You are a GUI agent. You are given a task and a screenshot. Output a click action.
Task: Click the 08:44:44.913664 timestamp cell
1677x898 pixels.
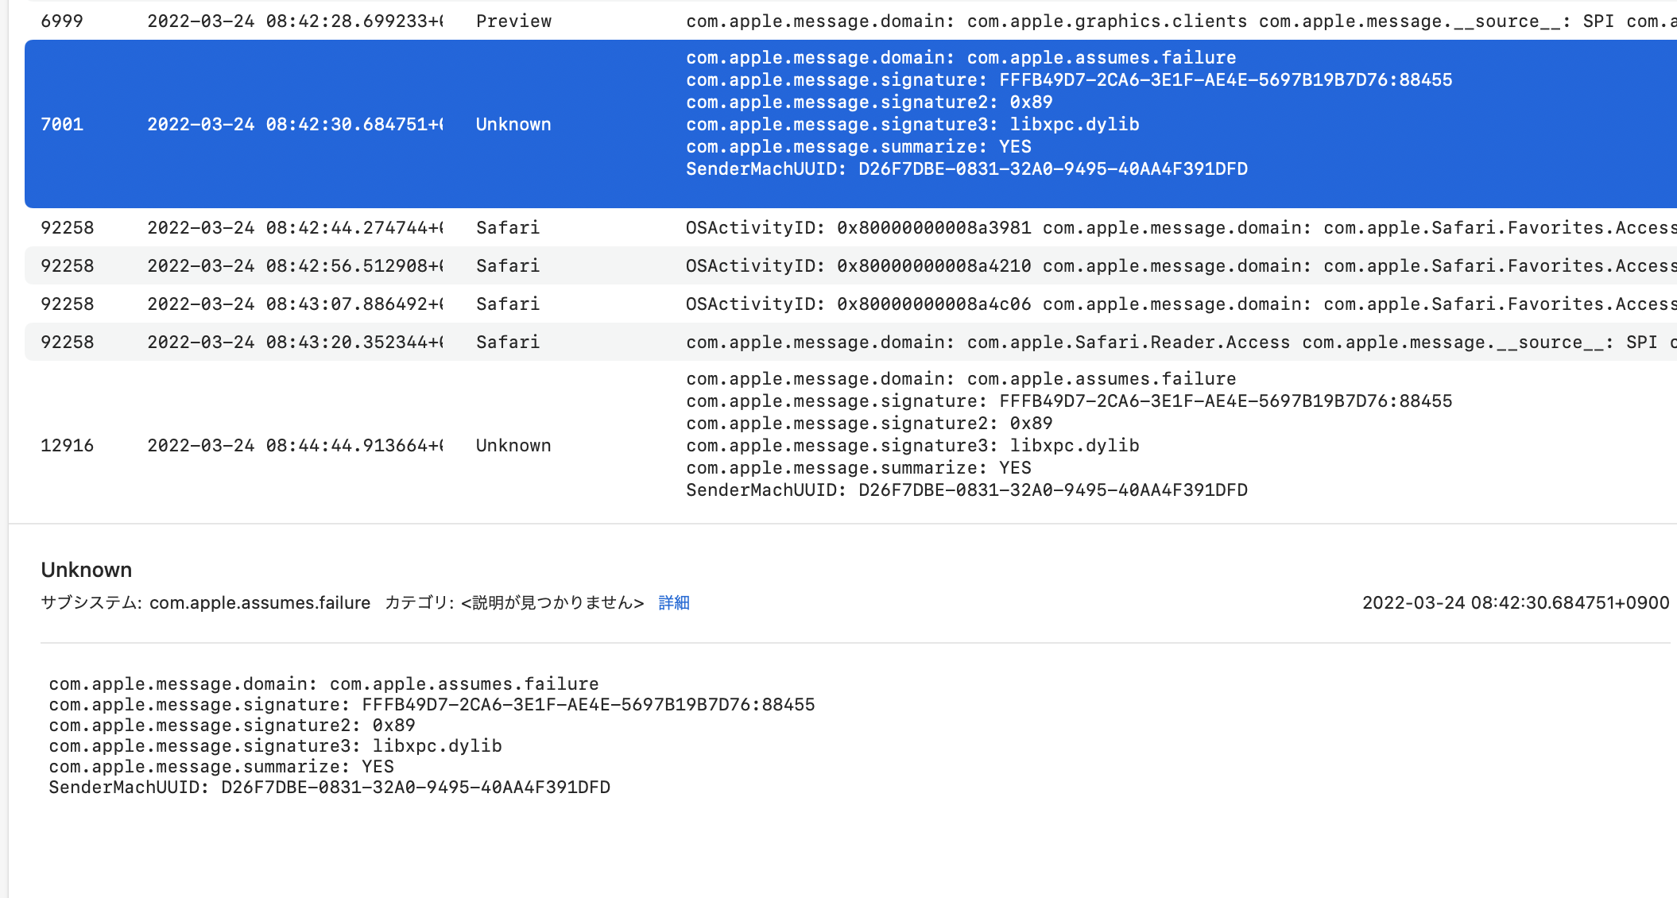(295, 446)
